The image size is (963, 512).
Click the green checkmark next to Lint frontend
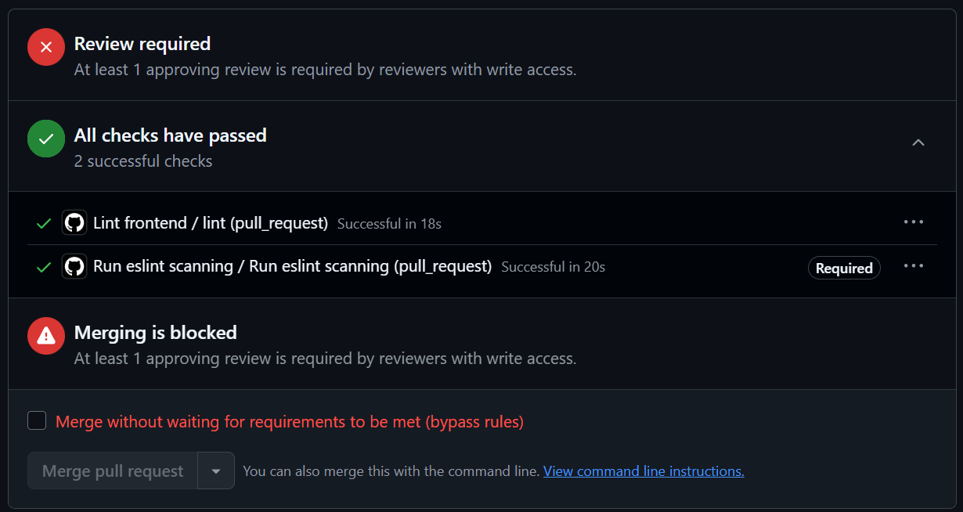(44, 222)
